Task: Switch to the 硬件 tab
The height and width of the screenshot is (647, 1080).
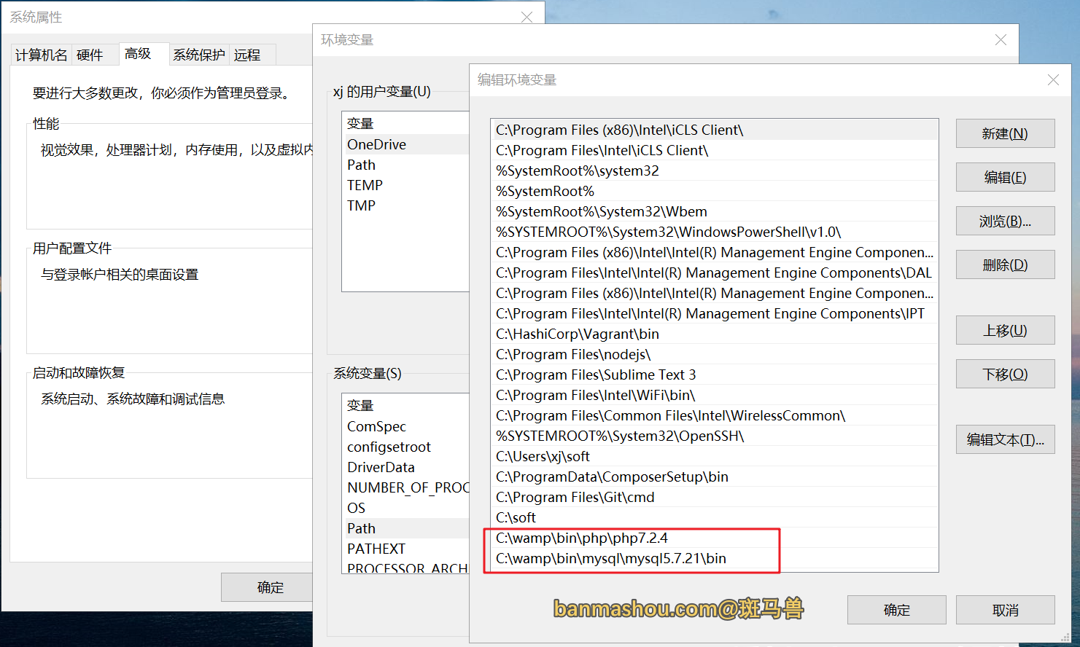Action: (90, 55)
